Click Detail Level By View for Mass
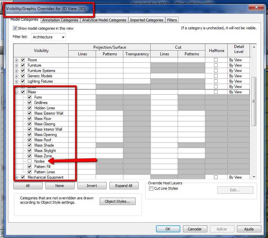268x238 pixels. (x=239, y=92)
